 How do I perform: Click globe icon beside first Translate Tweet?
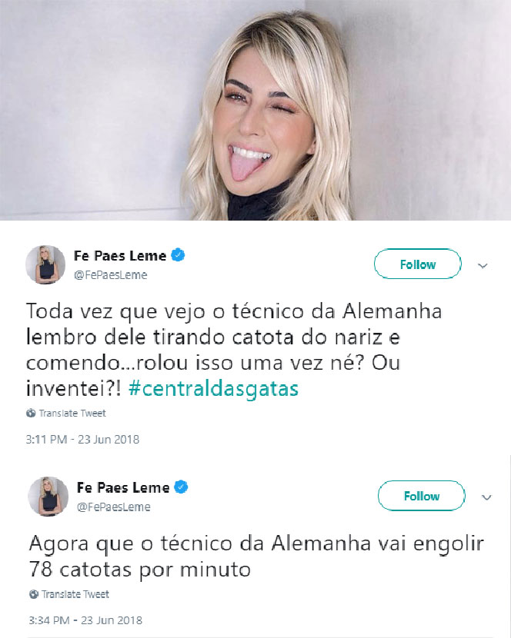tap(31, 414)
